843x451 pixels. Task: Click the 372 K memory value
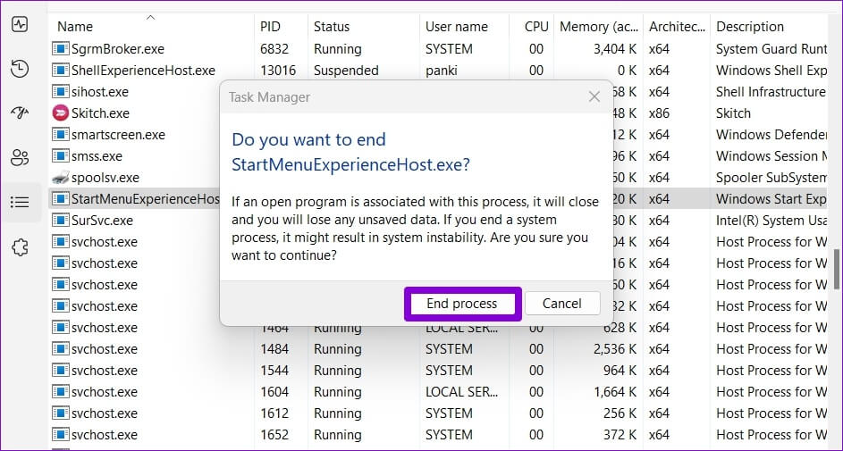pyautogui.click(x=621, y=435)
